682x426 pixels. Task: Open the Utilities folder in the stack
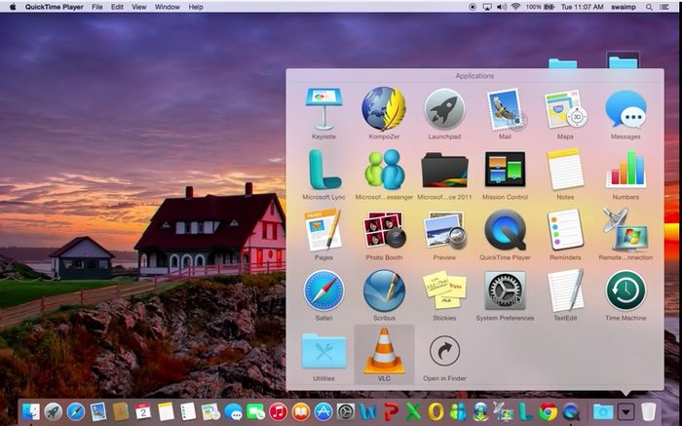[x=323, y=351]
